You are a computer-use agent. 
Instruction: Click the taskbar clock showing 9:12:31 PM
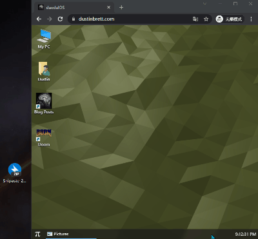pos(245,234)
